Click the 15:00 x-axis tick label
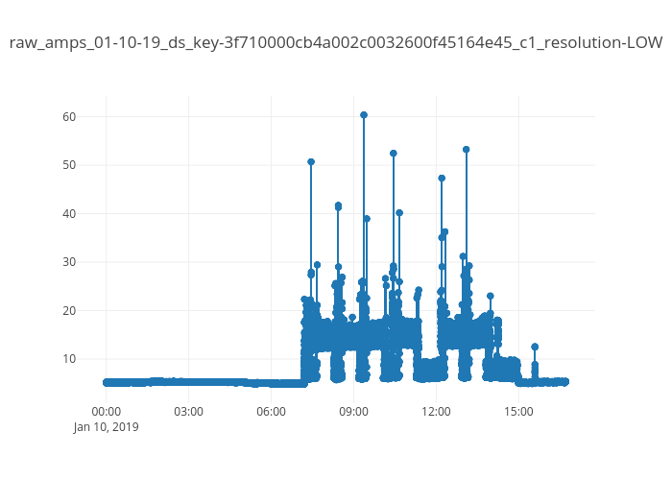 pos(518,412)
